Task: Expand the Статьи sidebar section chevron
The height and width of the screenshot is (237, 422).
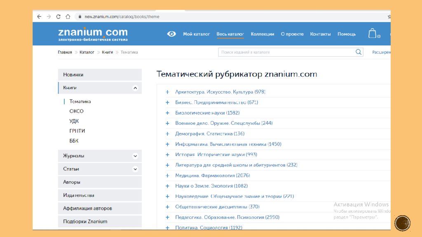Action: pos(135,169)
